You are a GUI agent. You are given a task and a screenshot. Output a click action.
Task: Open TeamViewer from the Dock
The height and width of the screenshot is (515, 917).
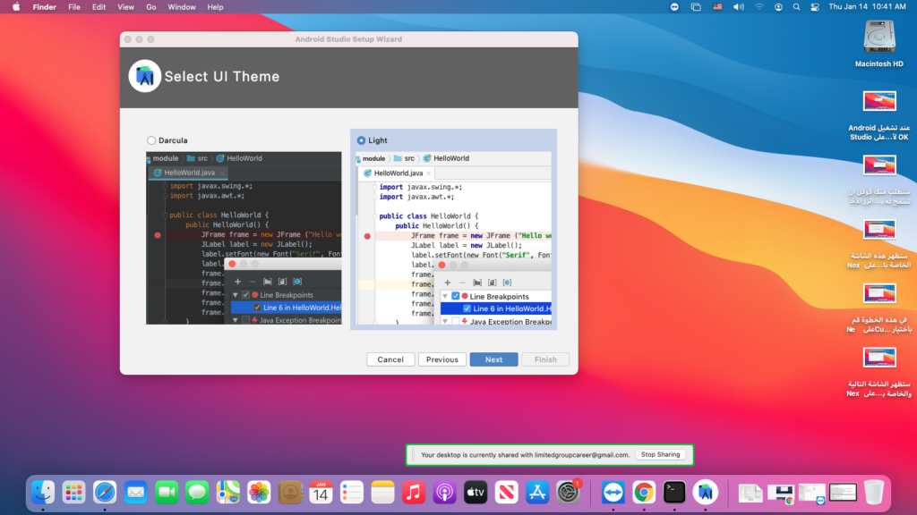tap(613, 493)
